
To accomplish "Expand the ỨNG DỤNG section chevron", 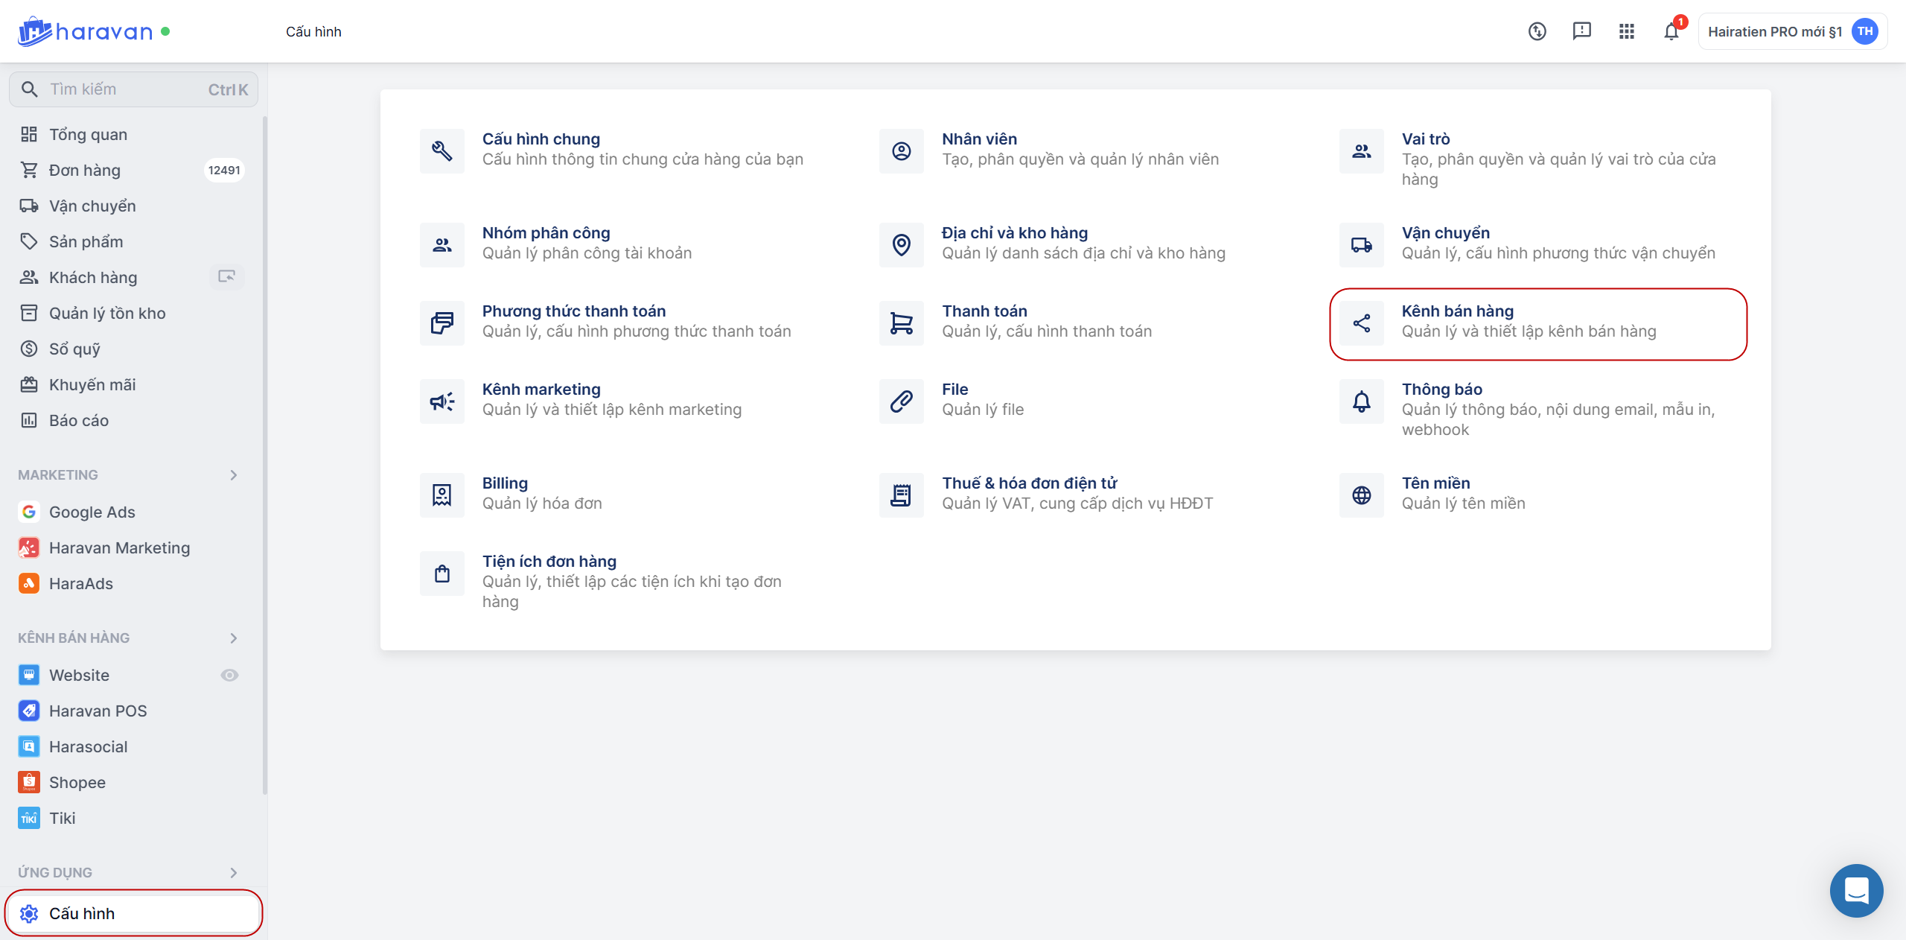I will pyautogui.click(x=234, y=872).
